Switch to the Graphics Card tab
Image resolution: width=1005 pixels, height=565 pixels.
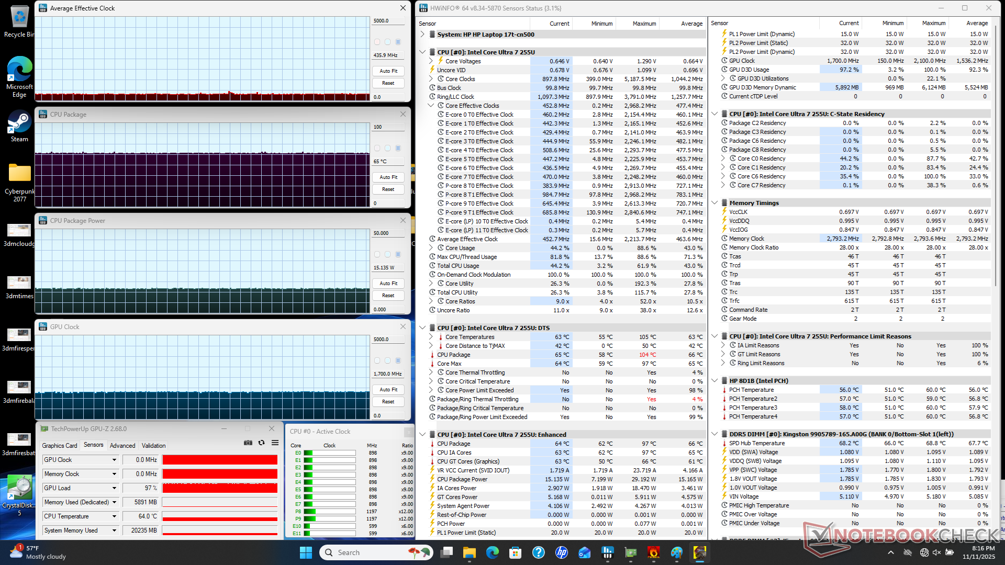(x=59, y=446)
